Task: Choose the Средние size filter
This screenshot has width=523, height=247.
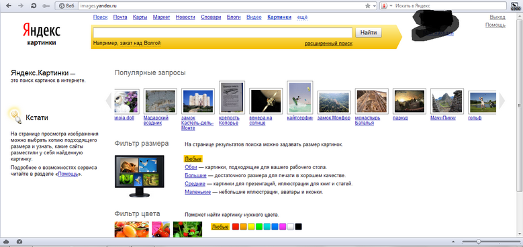Action: [x=195, y=184]
